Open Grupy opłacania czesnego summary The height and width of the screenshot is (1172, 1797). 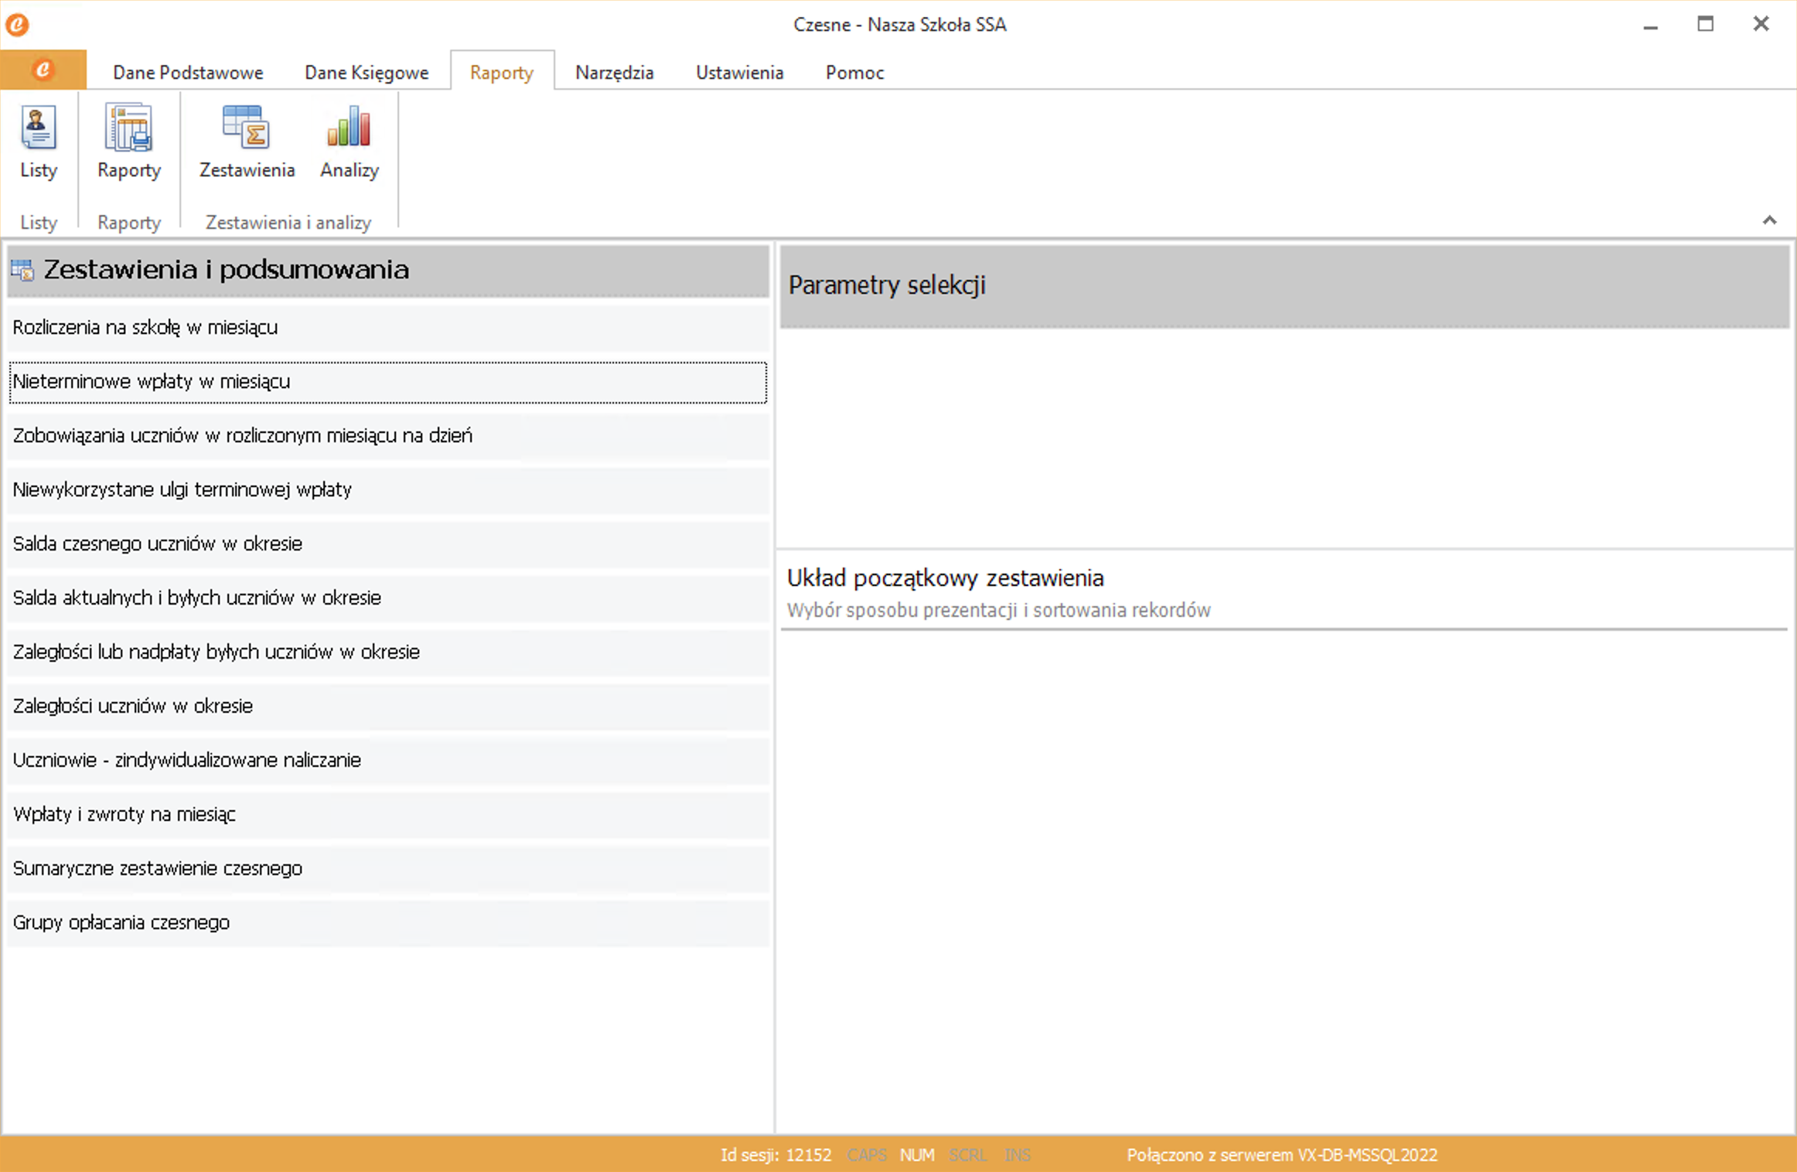[121, 923]
